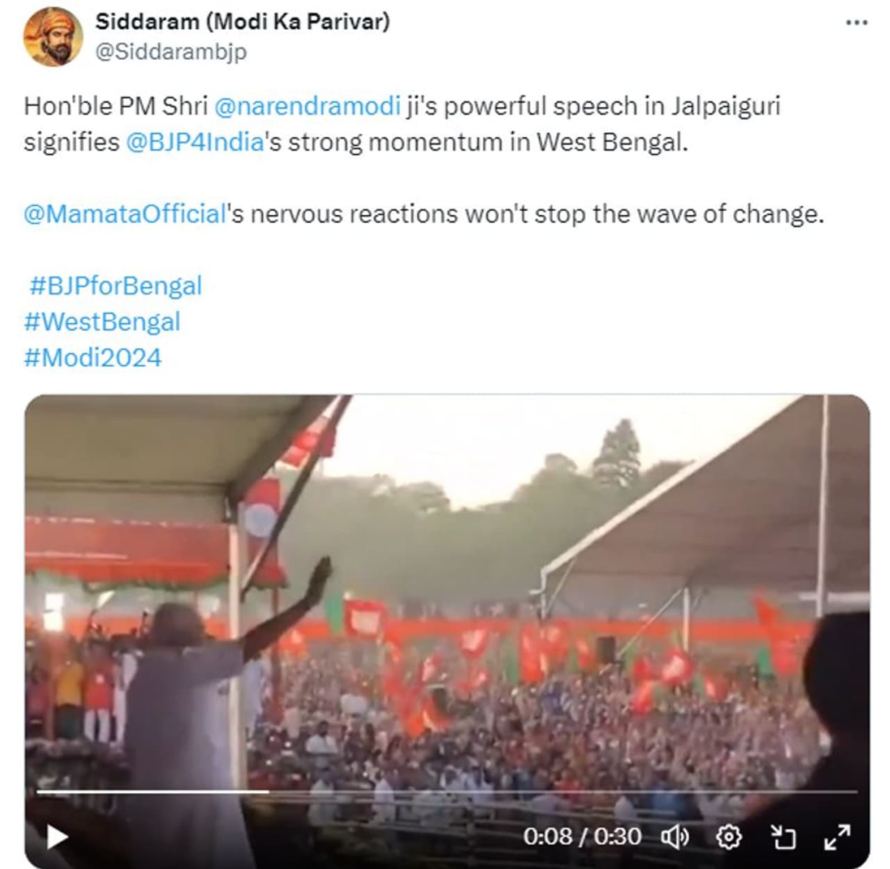The width and height of the screenshot is (890, 869).
Task: Open the #BJPforBengal hashtag
Action: [x=115, y=286]
